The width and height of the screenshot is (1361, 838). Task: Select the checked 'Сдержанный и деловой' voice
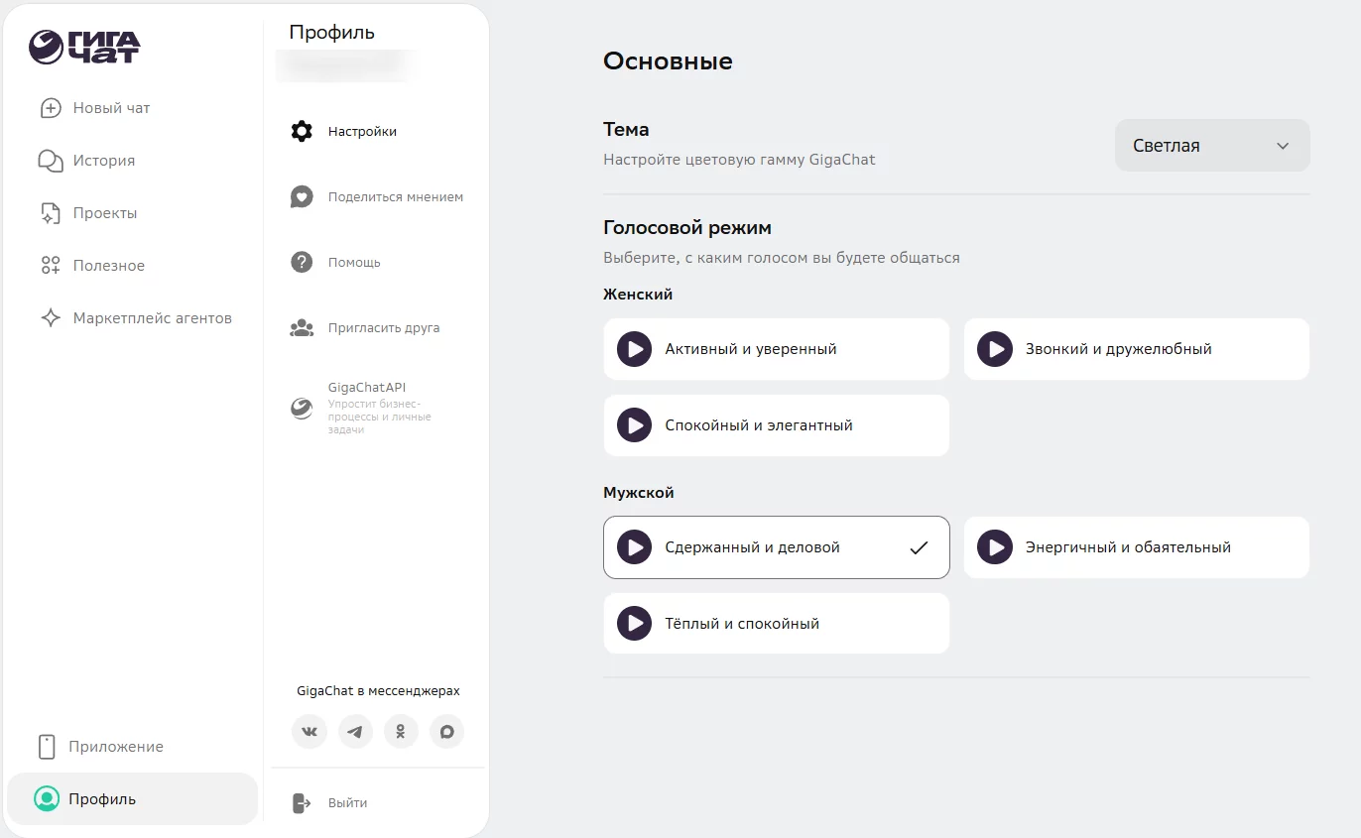pyautogui.click(x=776, y=547)
